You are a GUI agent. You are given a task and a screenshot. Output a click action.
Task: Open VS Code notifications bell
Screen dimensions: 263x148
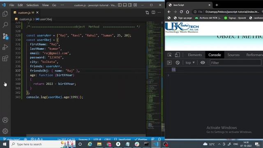pos(159,139)
